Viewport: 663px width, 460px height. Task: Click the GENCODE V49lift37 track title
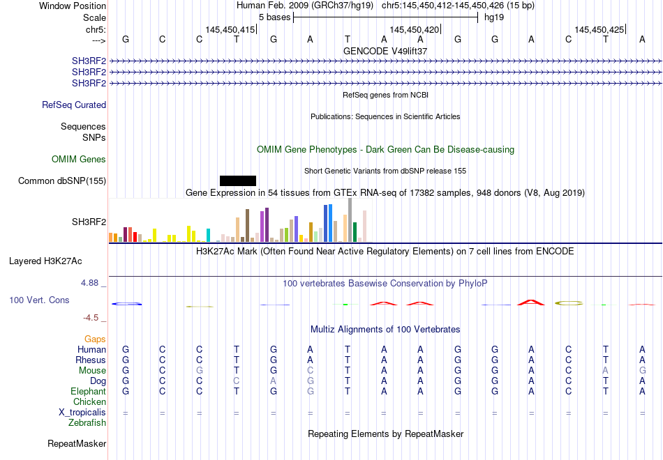[x=385, y=51]
